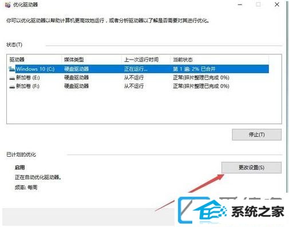Click 硬盘驱动器 in the Windows 10 (C:) row
Screen dimensions: 289x227
pos(76,69)
